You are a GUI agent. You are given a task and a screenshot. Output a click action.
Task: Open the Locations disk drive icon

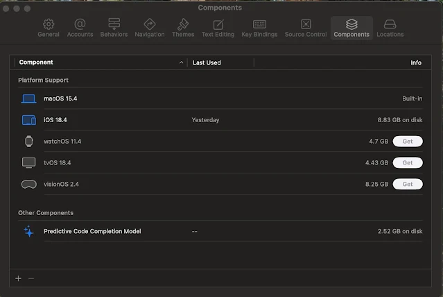tap(390, 24)
